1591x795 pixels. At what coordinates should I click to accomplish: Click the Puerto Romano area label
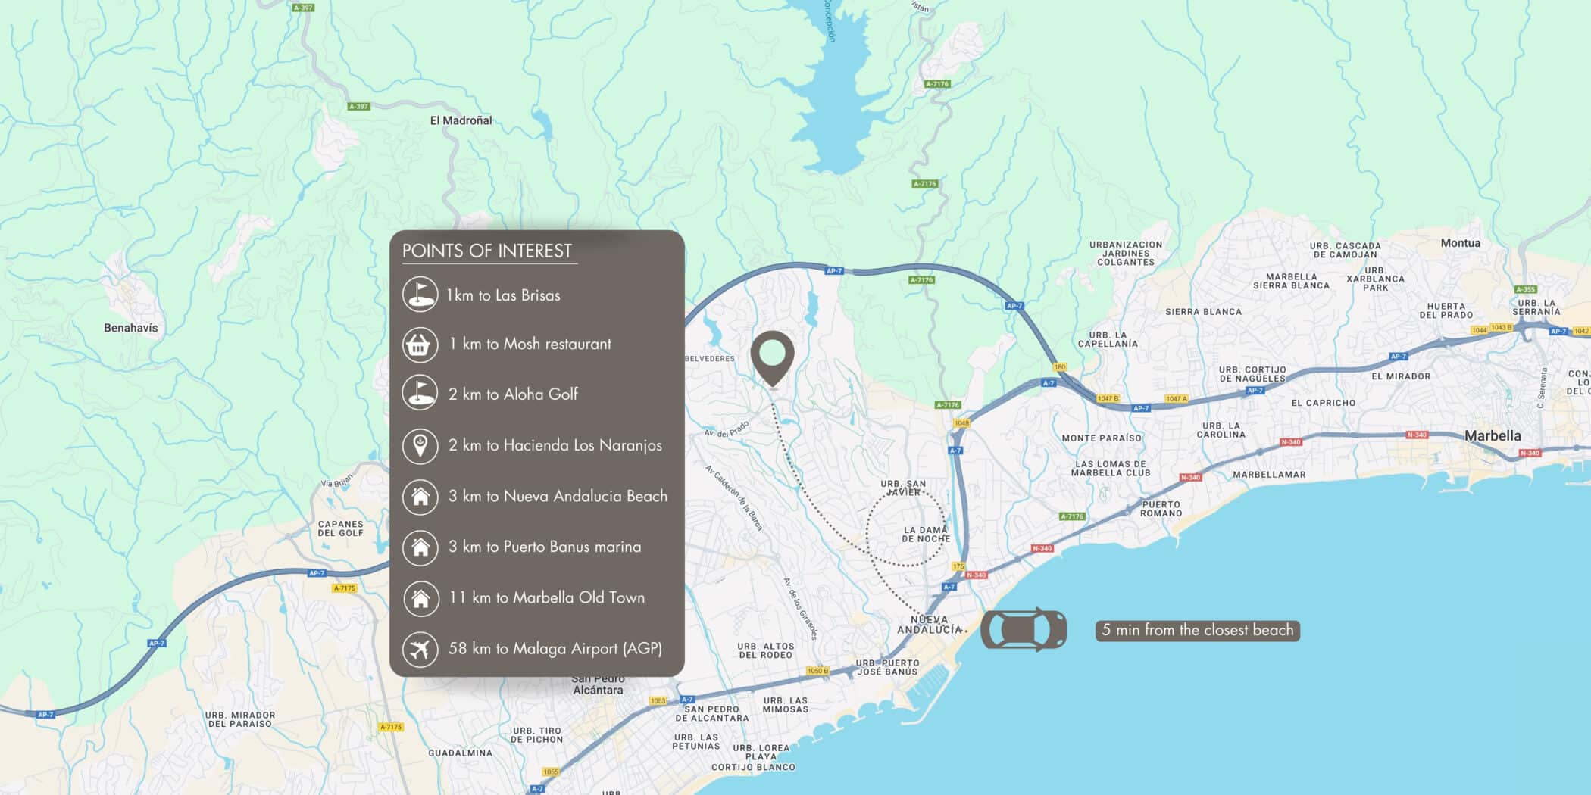[x=1161, y=509]
